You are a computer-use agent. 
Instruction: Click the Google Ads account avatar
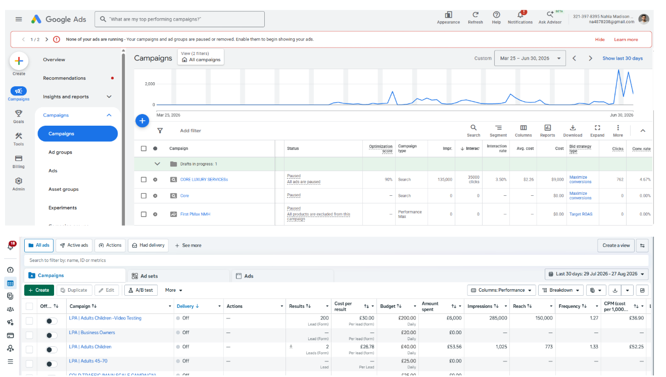click(644, 19)
